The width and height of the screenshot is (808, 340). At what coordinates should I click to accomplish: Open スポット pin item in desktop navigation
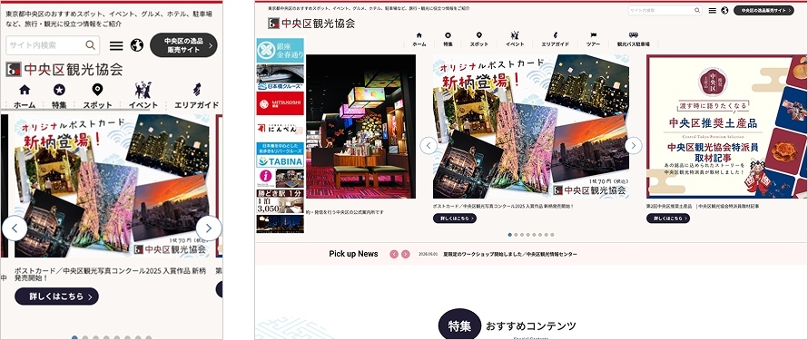click(x=478, y=40)
